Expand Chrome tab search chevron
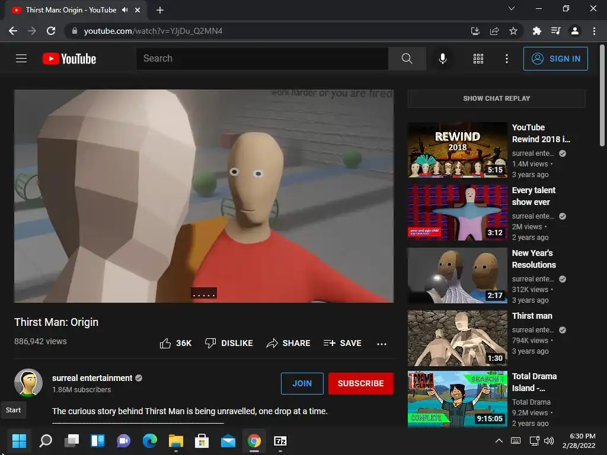This screenshot has height=455, width=607. point(512,8)
